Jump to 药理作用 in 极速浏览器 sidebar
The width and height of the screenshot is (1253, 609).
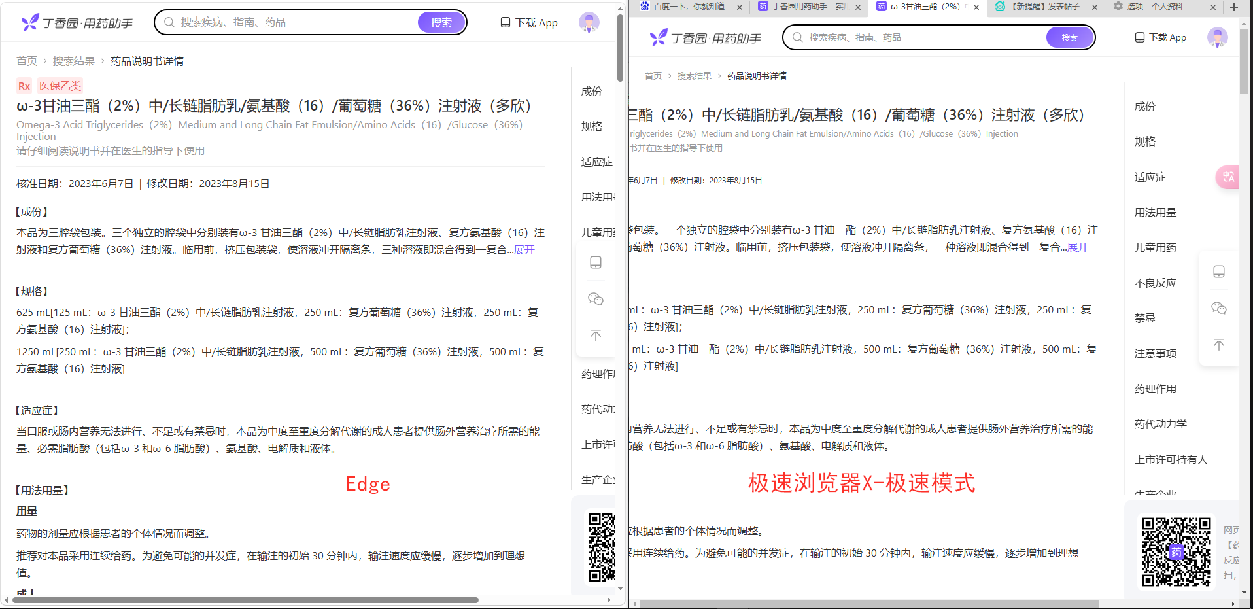click(1156, 389)
